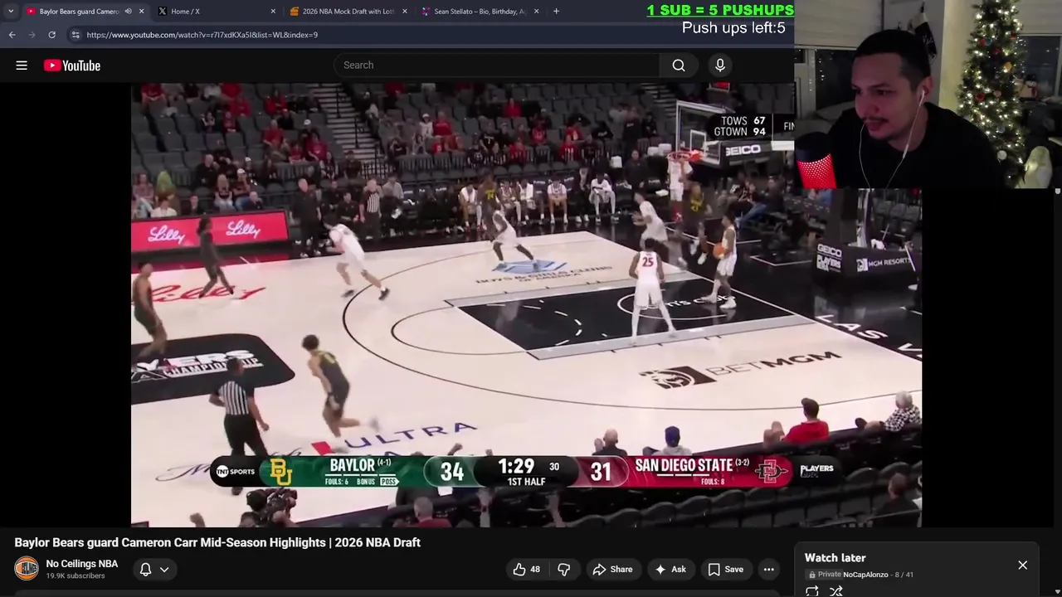Image resolution: width=1062 pixels, height=597 pixels.
Task: Toggle notification bell for No Ceilings NBA
Action: (145, 570)
